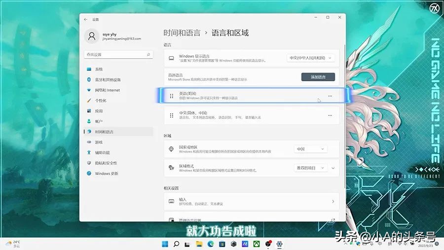Open Microsoft Store from the taskbar
The width and height of the screenshot is (444, 250).
[x=222, y=244]
